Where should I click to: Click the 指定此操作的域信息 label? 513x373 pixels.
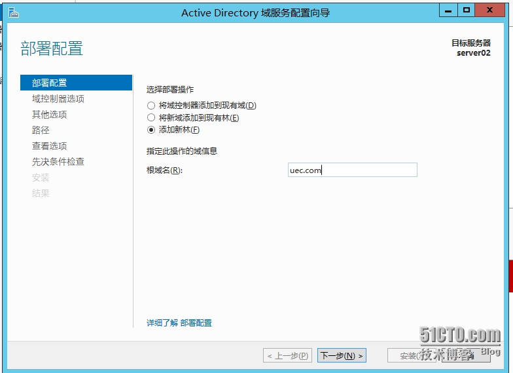[182, 151]
